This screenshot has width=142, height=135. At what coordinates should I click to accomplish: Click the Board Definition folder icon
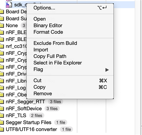(2, 12)
